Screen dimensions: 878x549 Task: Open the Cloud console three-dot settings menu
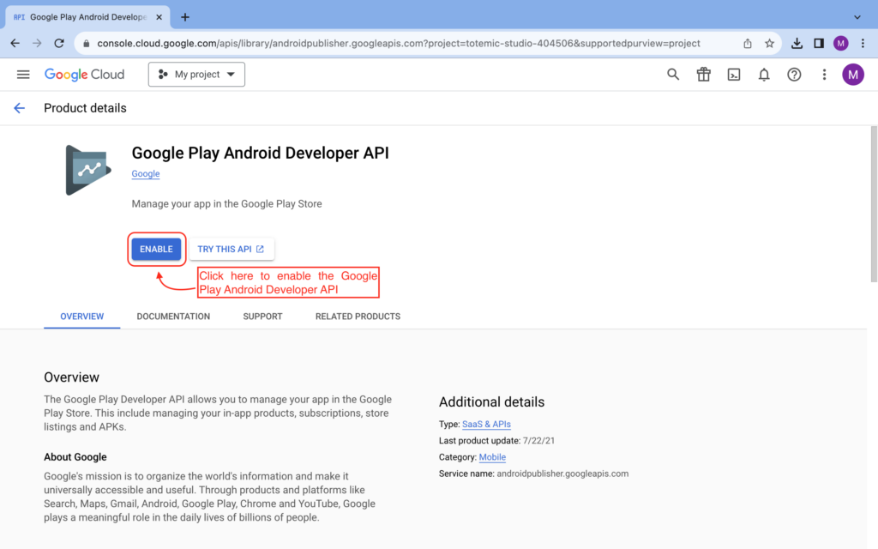(x=824, y=75)
